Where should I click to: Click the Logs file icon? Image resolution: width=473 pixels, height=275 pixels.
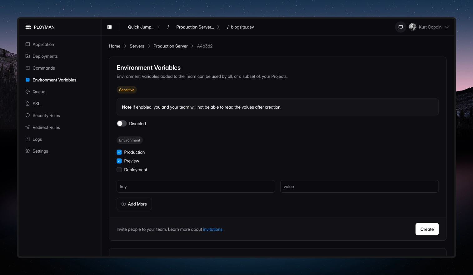(27, 139)
